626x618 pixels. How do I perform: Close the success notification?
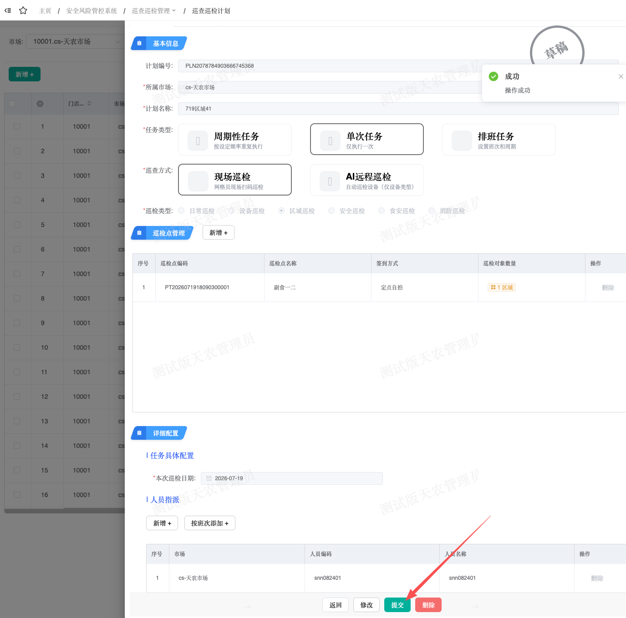pyautogui.click(x=621, y=76)
